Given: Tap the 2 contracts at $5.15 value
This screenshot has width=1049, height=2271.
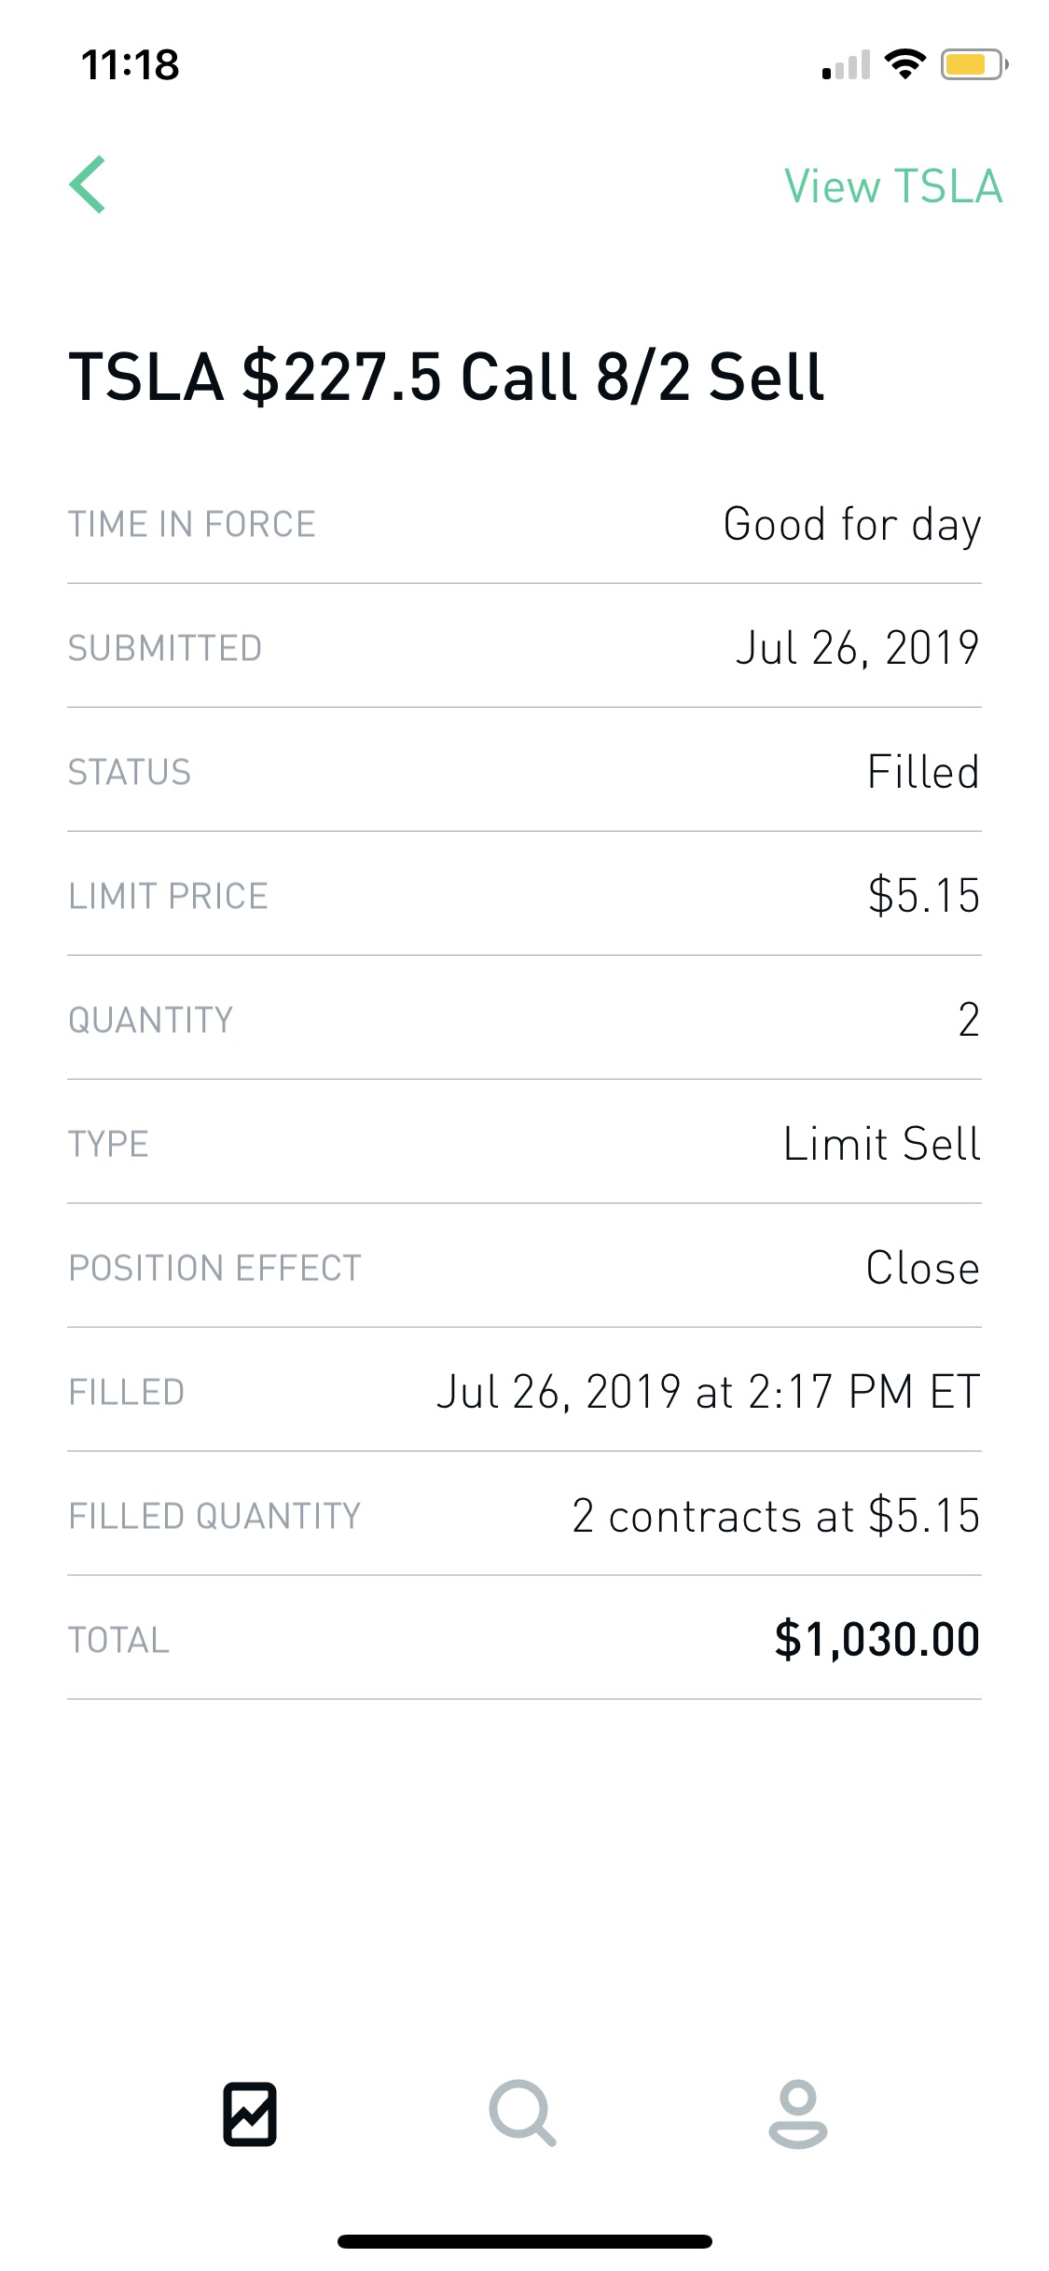Looking at the screenshot, I should [x=776, y=1516].
